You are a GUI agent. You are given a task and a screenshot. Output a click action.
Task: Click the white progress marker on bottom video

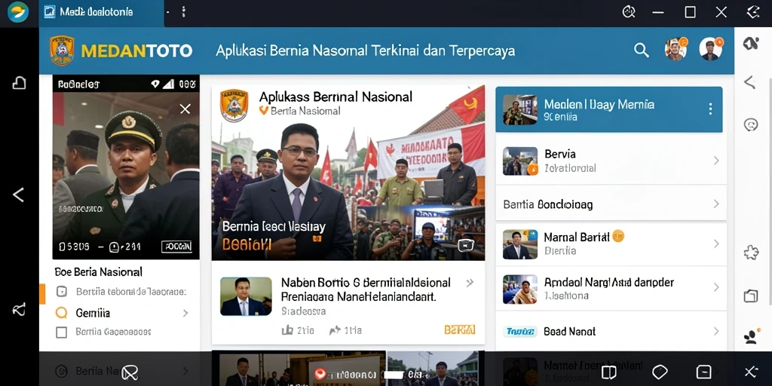click(394, 375)
